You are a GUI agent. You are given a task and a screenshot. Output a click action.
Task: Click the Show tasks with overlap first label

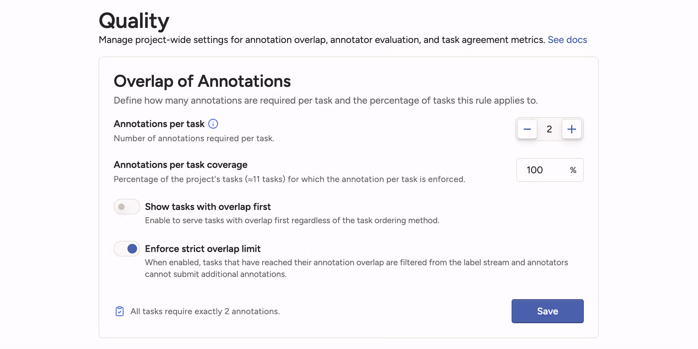coord(208,207)
